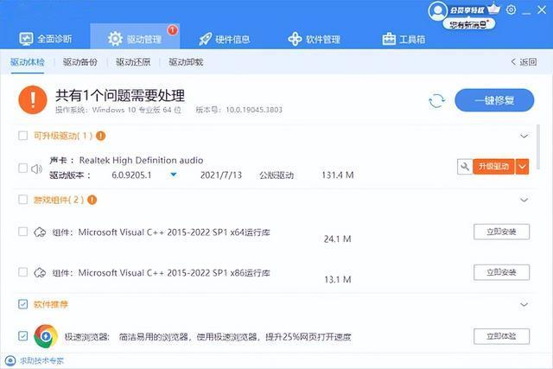Click the driver size 131.4 M

338,175
